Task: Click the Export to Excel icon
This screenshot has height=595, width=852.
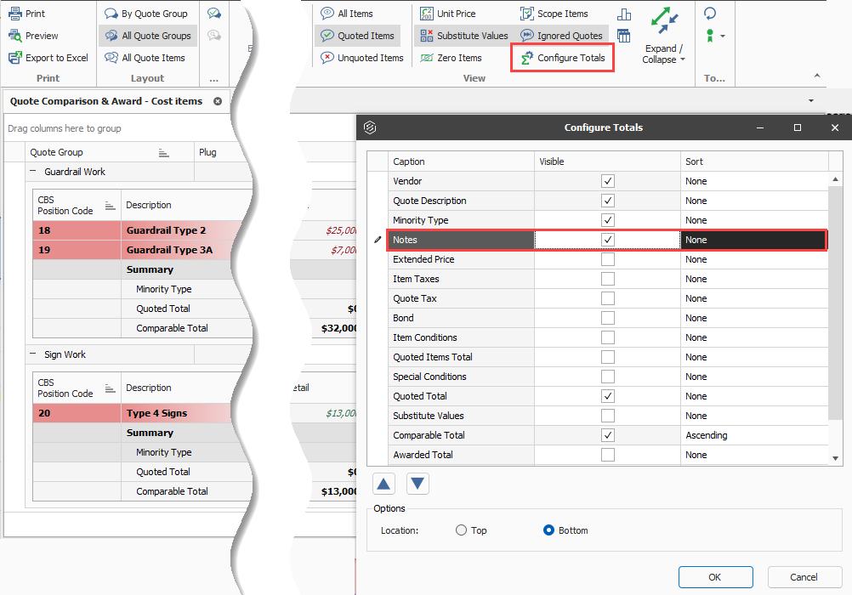Action: point(14,58)
